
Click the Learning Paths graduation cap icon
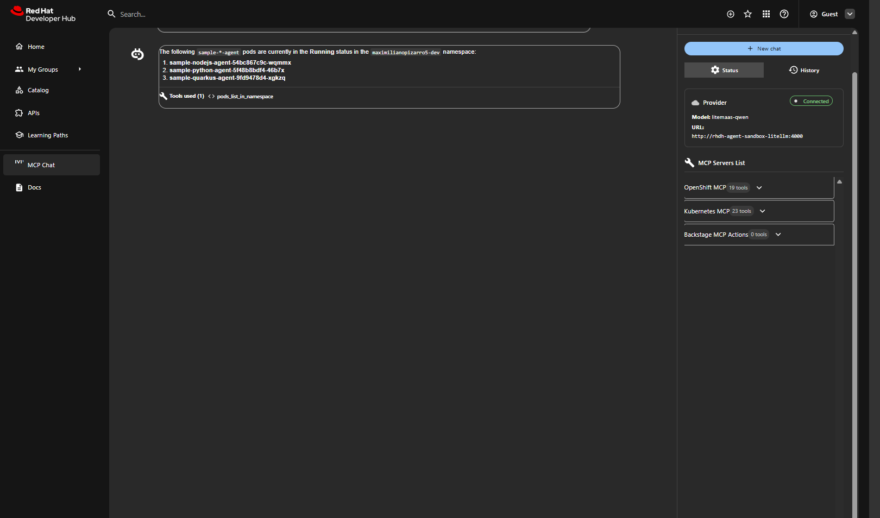[x=19, y=135]
